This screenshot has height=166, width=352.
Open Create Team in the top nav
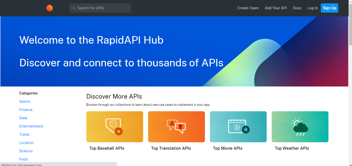(248, 8)
